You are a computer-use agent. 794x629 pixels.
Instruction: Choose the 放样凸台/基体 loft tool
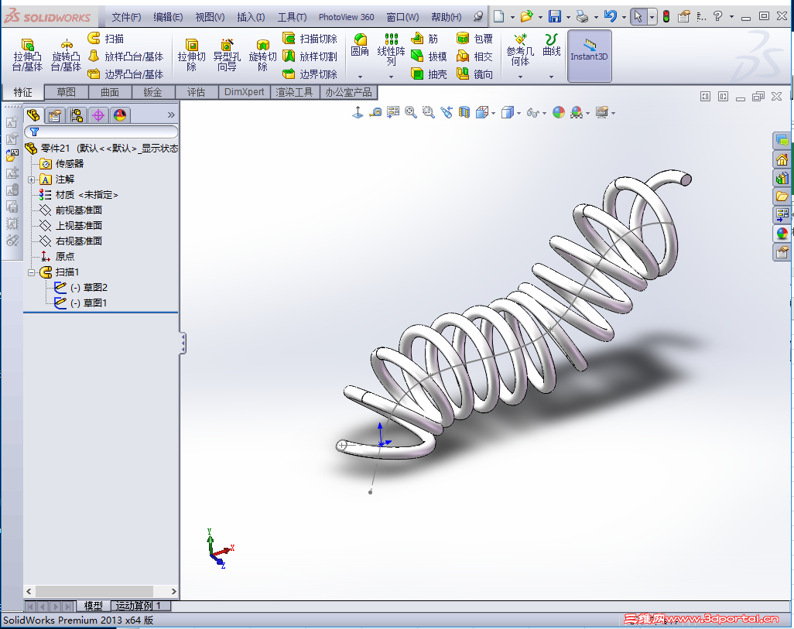(125, 56)
